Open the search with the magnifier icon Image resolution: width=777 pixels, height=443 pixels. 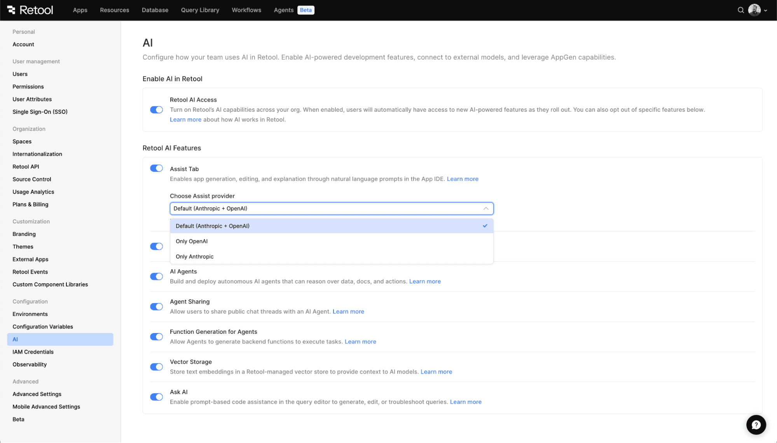pos(741,10)
